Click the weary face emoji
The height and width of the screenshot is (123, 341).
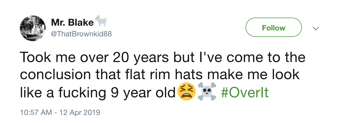186,92
